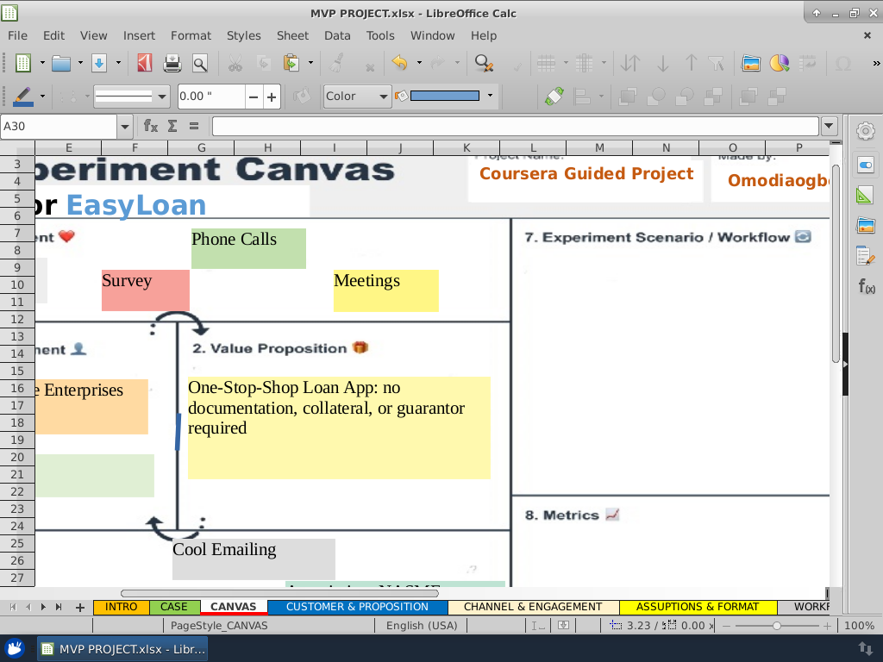The height and width of the screenshot is (662, 883).
Task: Switch to CUSTOMER & PROPOSITION sheet tab
Action: (357, 607)
